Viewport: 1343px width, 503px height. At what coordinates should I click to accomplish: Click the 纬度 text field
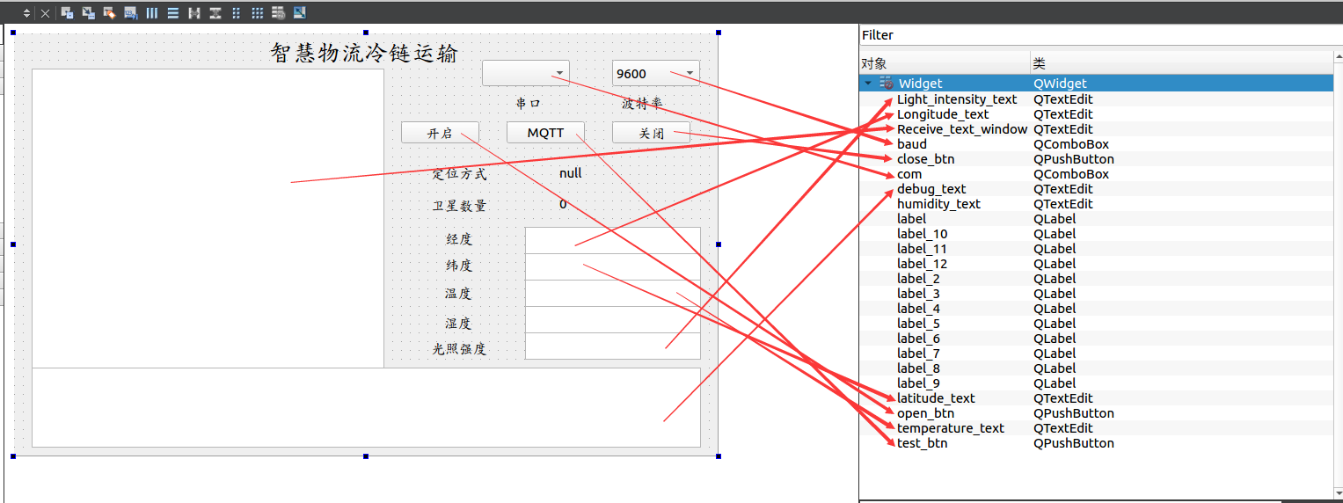612,266
